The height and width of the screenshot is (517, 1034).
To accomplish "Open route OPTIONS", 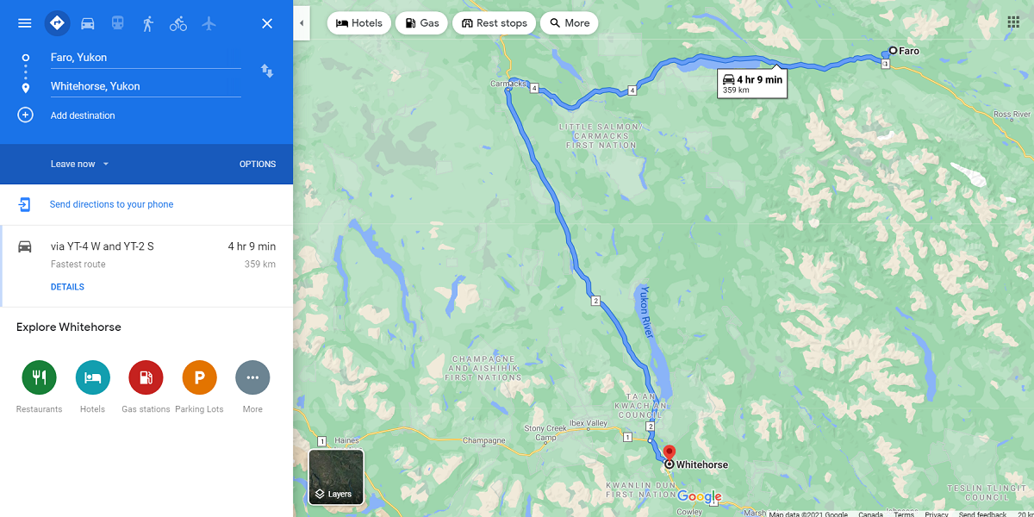I will click(x=258, y=164).
